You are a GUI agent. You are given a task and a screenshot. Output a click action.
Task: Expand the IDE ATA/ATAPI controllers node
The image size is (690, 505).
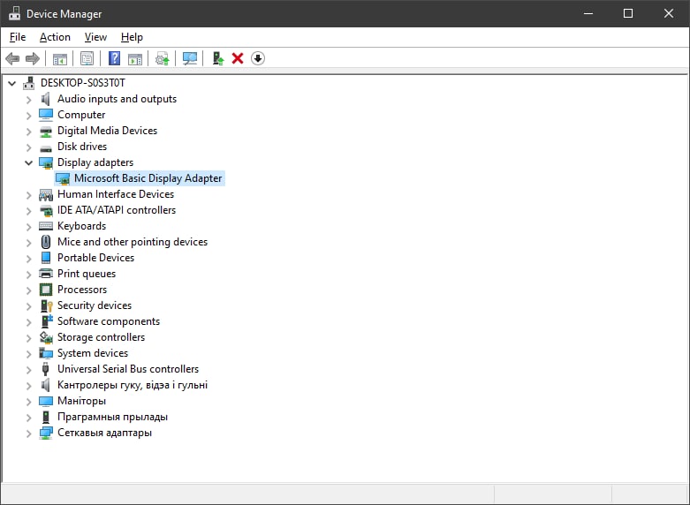coord(28,210)
